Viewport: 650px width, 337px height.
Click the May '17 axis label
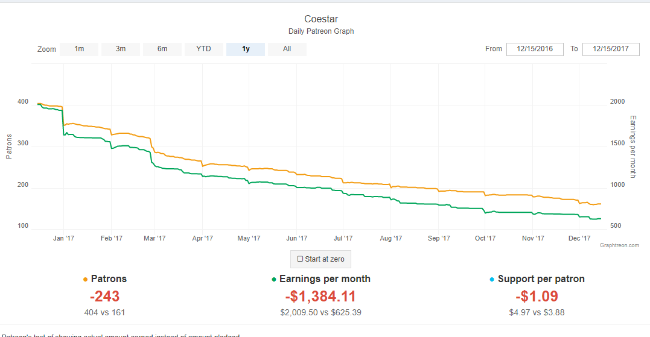249,239
